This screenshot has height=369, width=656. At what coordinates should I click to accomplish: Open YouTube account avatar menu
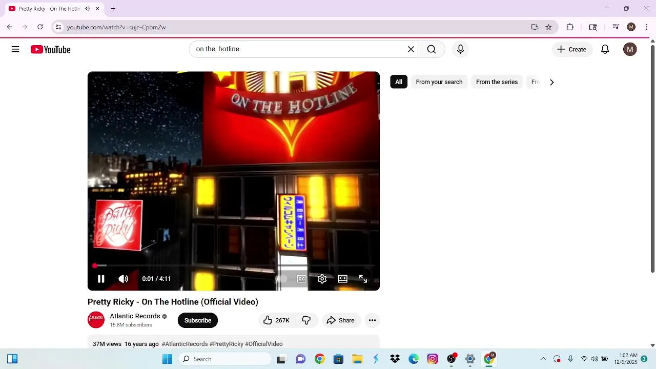630,49
